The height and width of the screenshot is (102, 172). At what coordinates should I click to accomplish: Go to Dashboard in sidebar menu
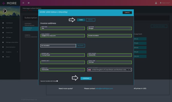coord(9,23)
